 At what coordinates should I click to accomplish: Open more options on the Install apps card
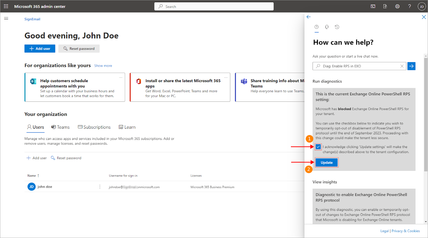coord(226,77)
